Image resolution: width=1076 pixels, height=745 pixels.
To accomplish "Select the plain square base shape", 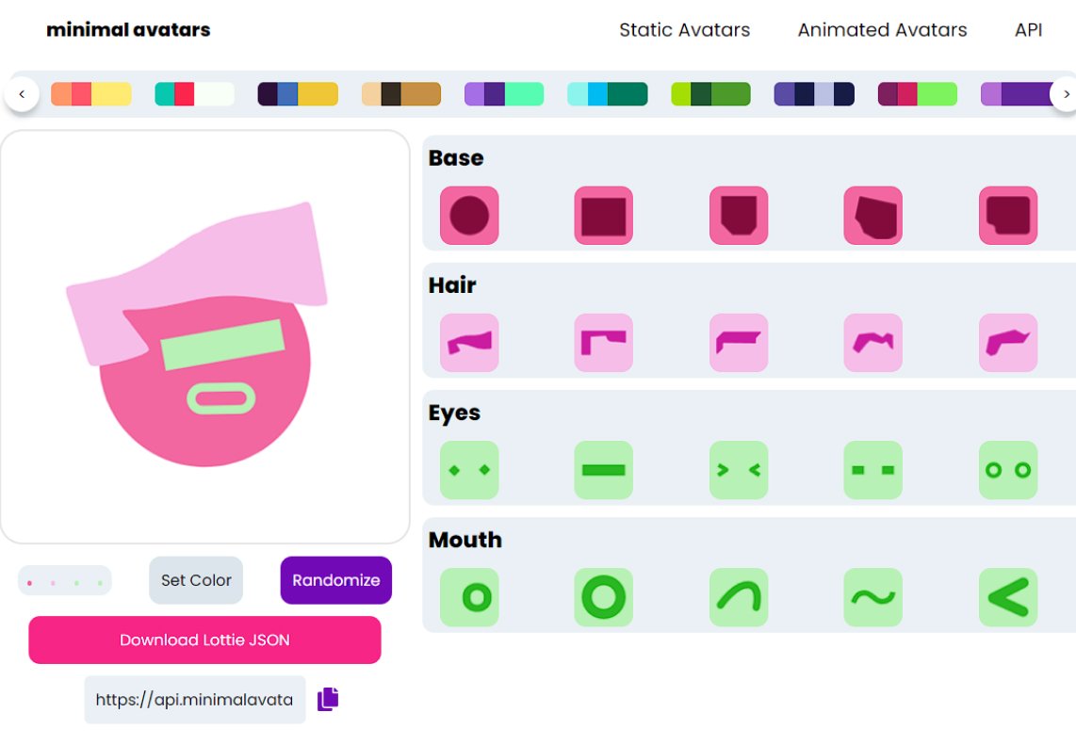I will click(x=604, y=216).
